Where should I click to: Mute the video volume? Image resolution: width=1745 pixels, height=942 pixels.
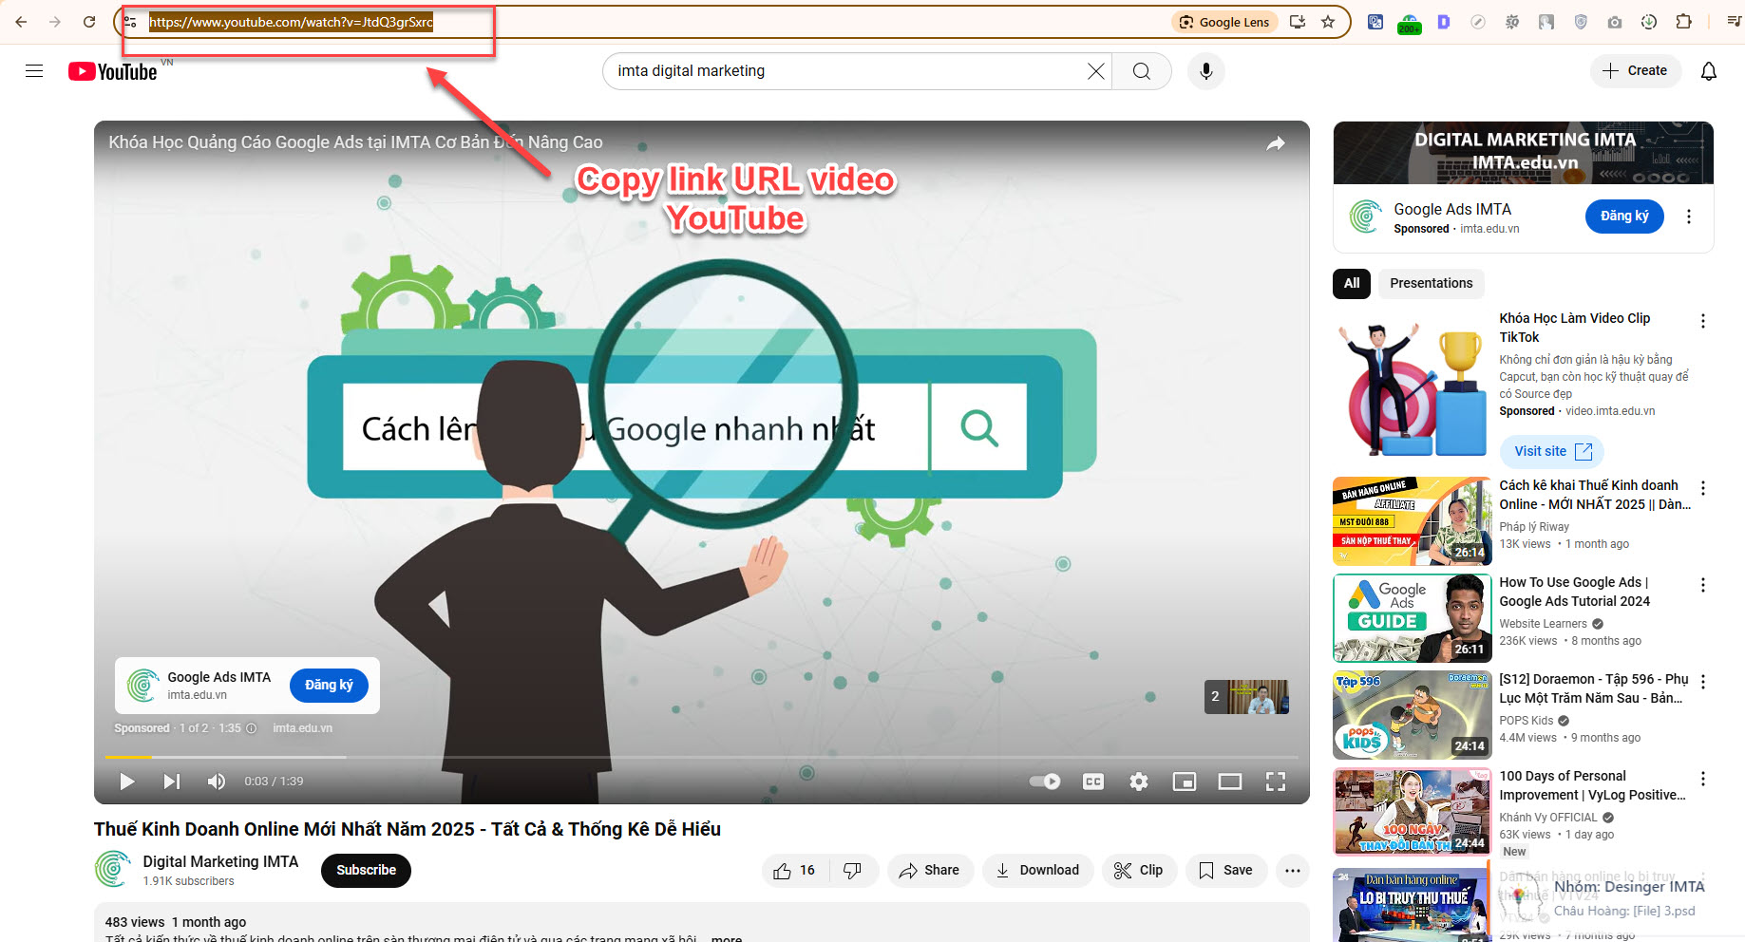(217, 782)
